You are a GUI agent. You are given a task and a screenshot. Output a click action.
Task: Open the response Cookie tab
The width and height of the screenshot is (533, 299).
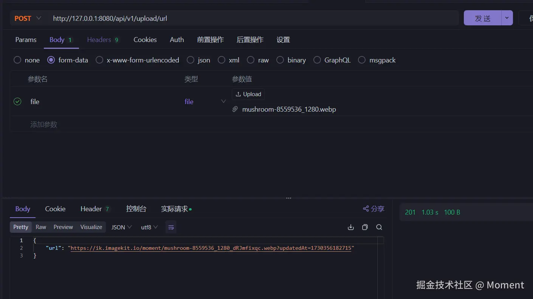point(55,209)
